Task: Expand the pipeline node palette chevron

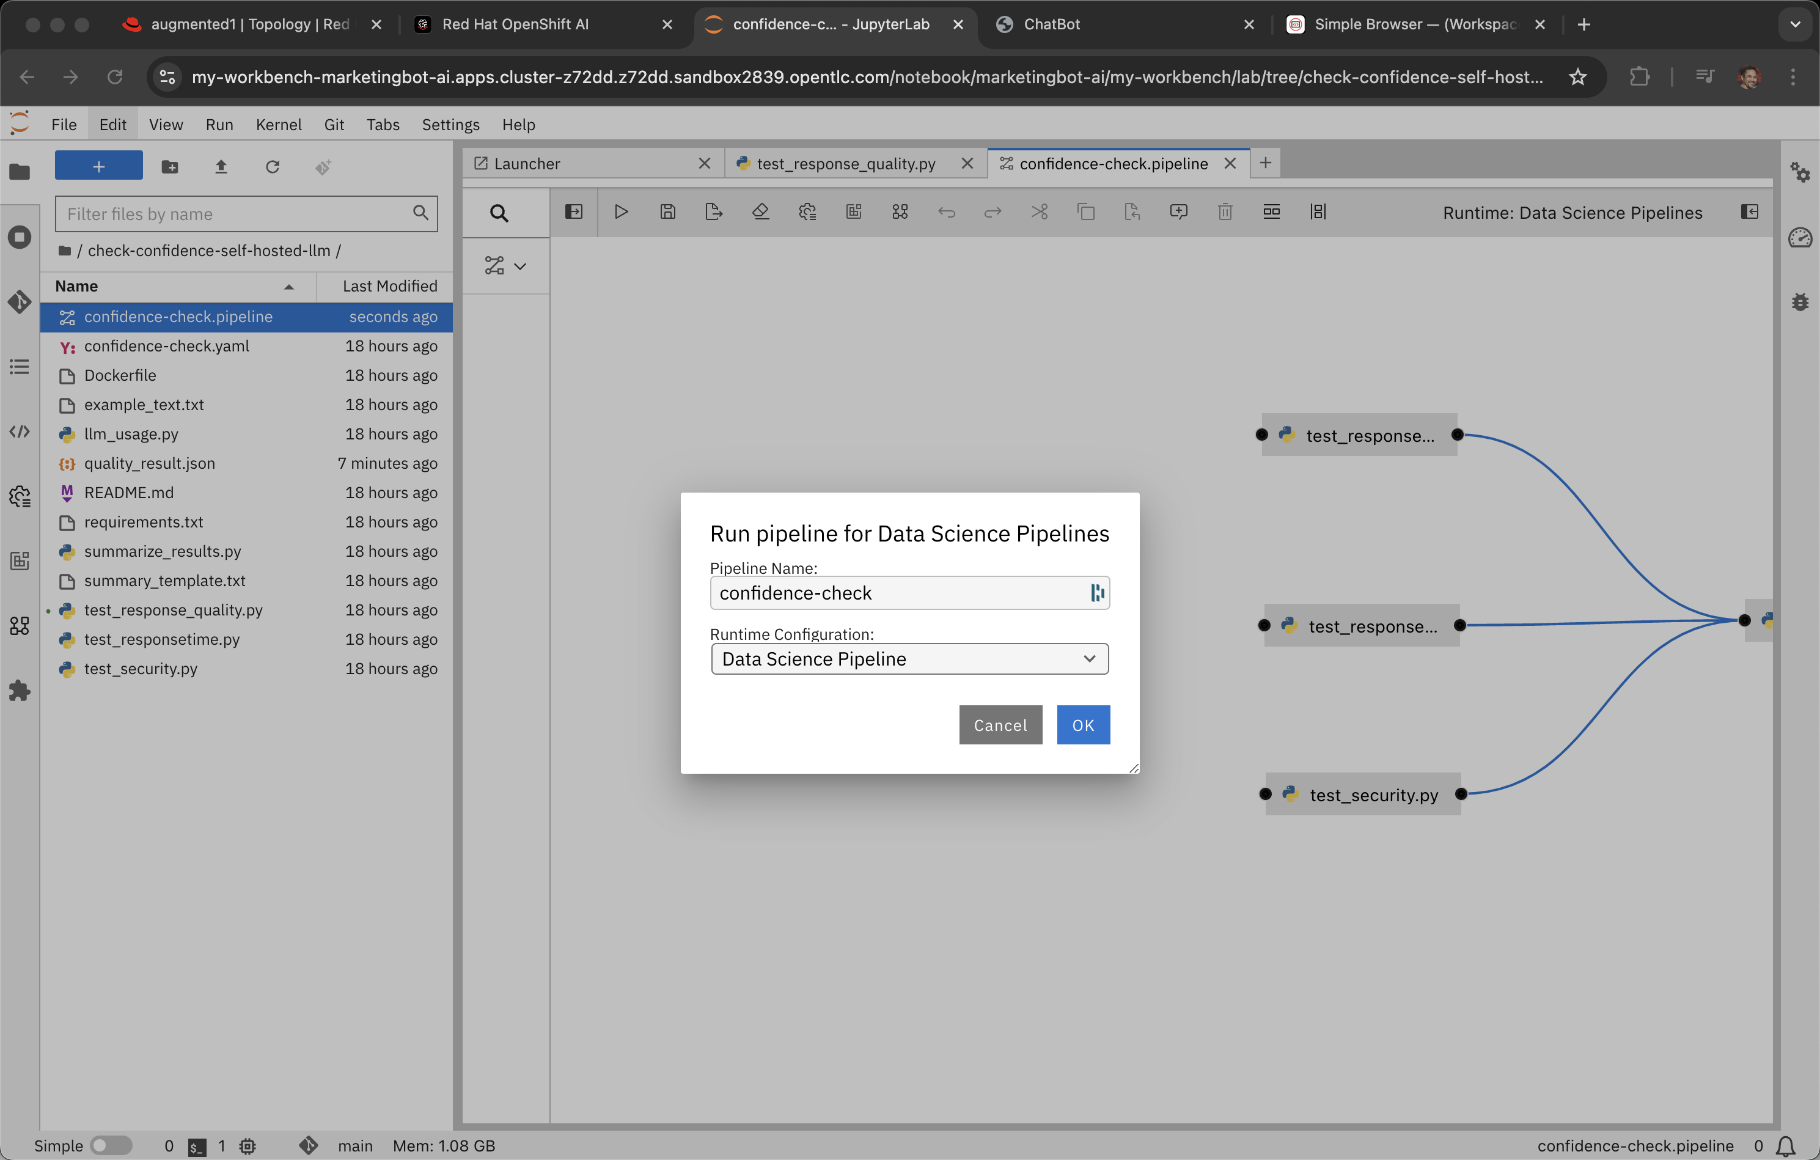Action: tap(520, 266)
